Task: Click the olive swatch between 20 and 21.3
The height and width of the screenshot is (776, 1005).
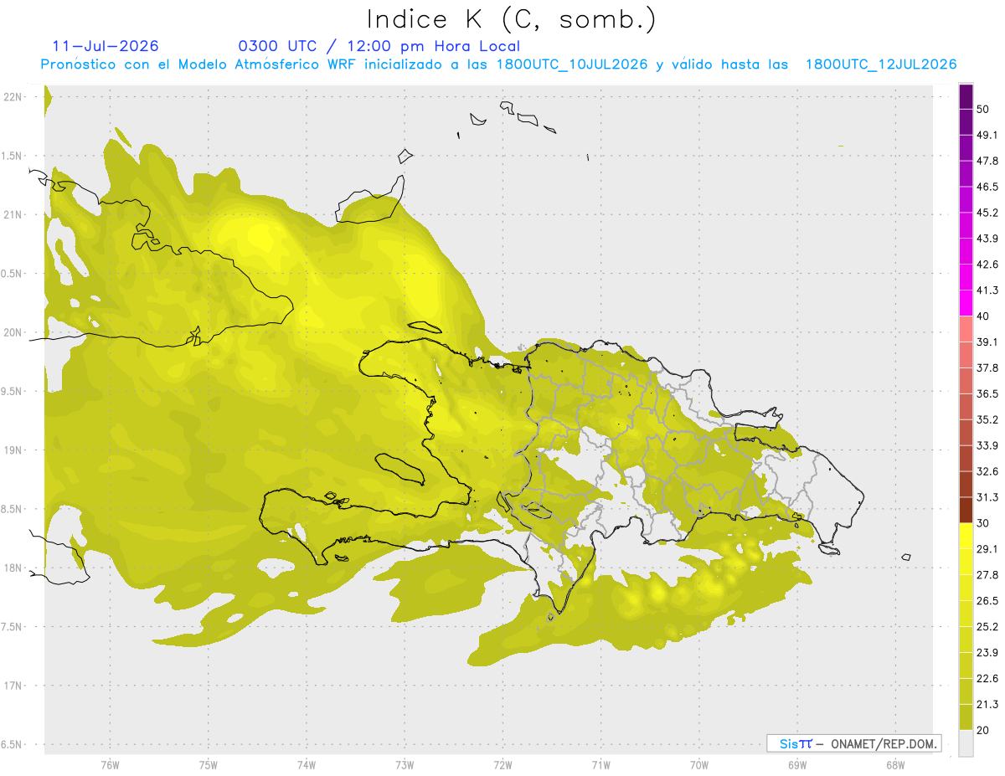Action: pos(966,717)
